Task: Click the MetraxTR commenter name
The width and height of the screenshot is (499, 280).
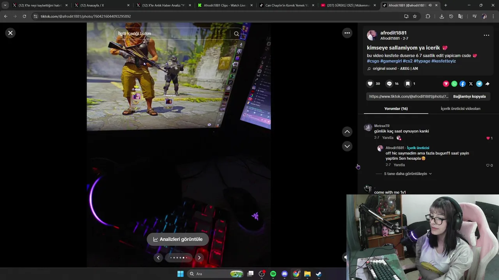Action: tap(382, 126)
